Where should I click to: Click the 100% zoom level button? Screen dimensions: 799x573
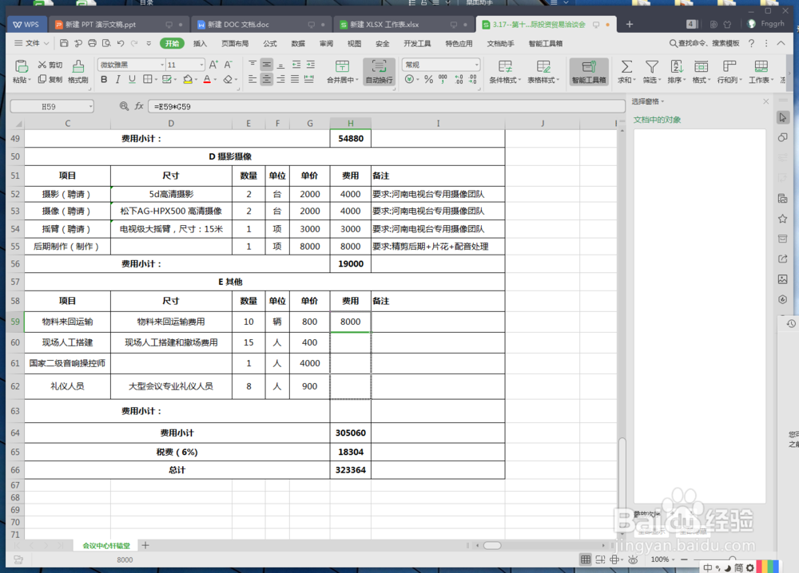[x=660, y=559]
